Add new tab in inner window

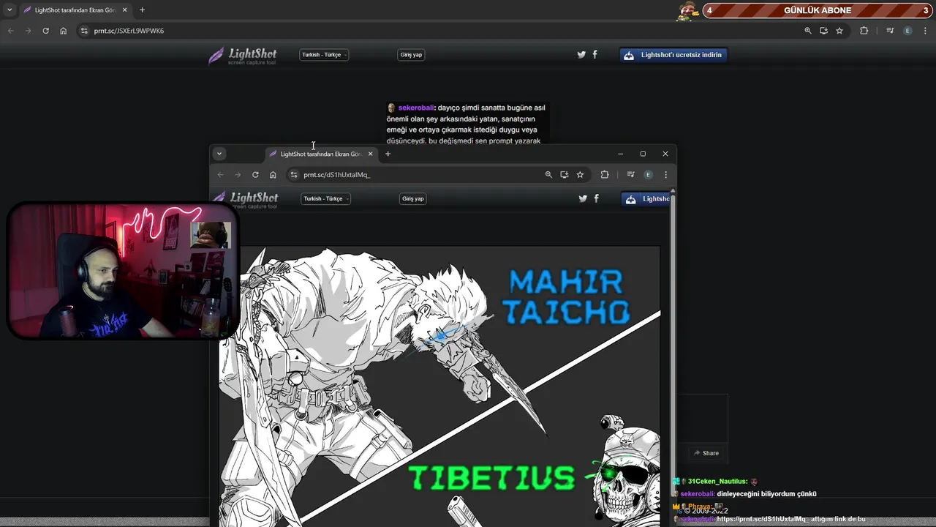click(x=388, y=154)
